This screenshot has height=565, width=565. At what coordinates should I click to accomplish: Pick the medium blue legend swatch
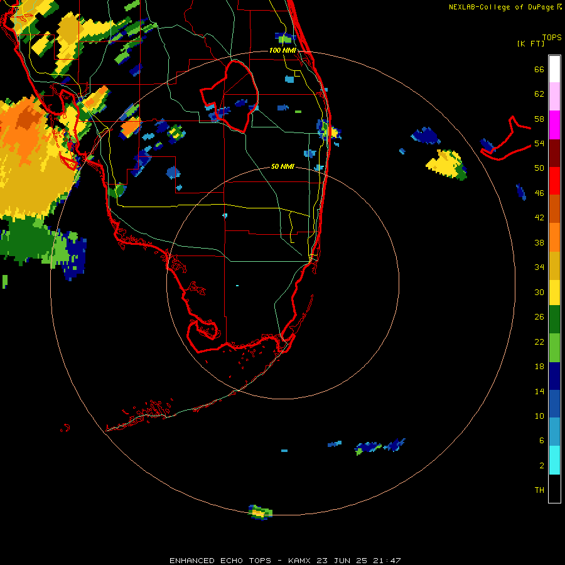coord(554,404)
